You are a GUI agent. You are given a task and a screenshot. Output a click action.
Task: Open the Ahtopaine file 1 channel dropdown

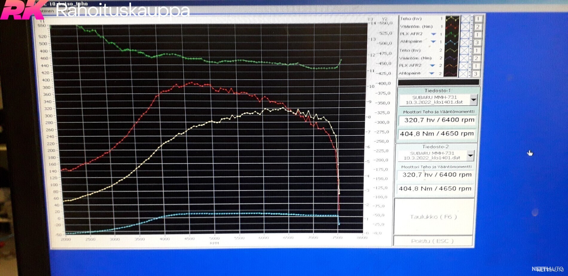(433, 42)
